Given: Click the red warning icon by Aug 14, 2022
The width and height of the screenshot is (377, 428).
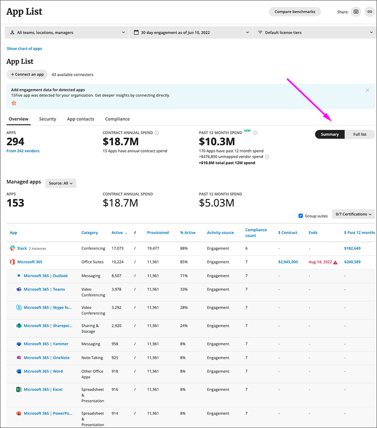Looking at the screenshot, I should pyautogui.click(x=335, y=262).
